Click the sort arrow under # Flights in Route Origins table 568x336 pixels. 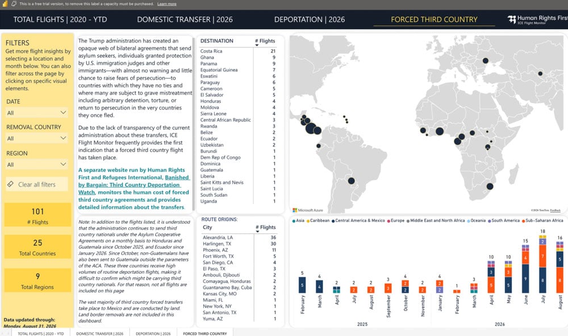point(257,232)
